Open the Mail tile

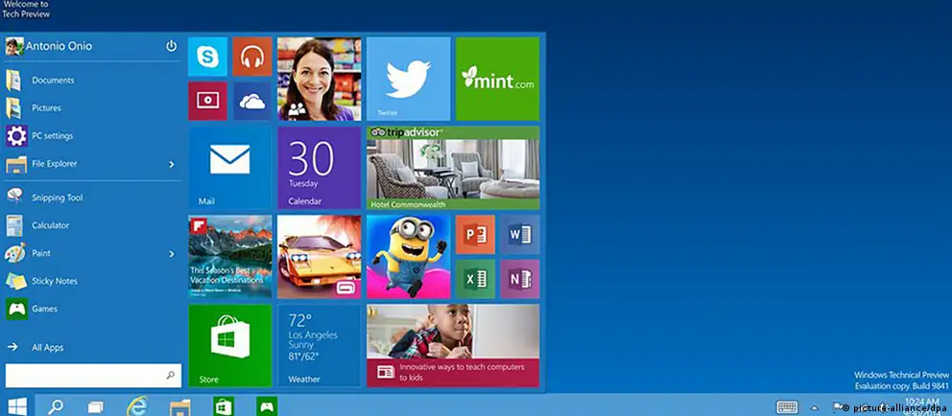(230, 167)
